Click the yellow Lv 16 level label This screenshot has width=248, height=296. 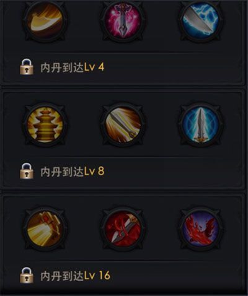click(x=97, y=276)
